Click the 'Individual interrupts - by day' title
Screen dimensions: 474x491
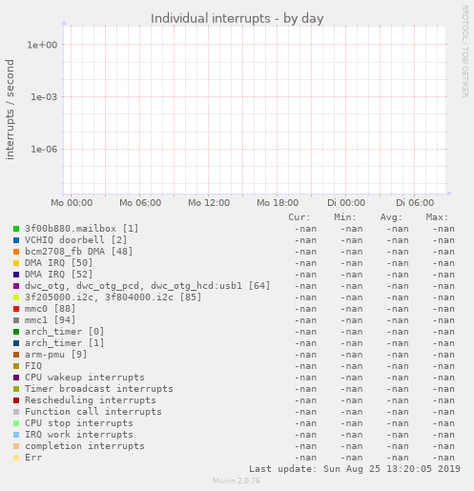pyautogui.click(x=237, y=18)
